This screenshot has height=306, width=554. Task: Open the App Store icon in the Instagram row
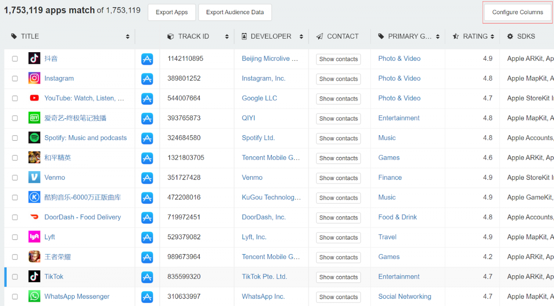click(147, 79)
